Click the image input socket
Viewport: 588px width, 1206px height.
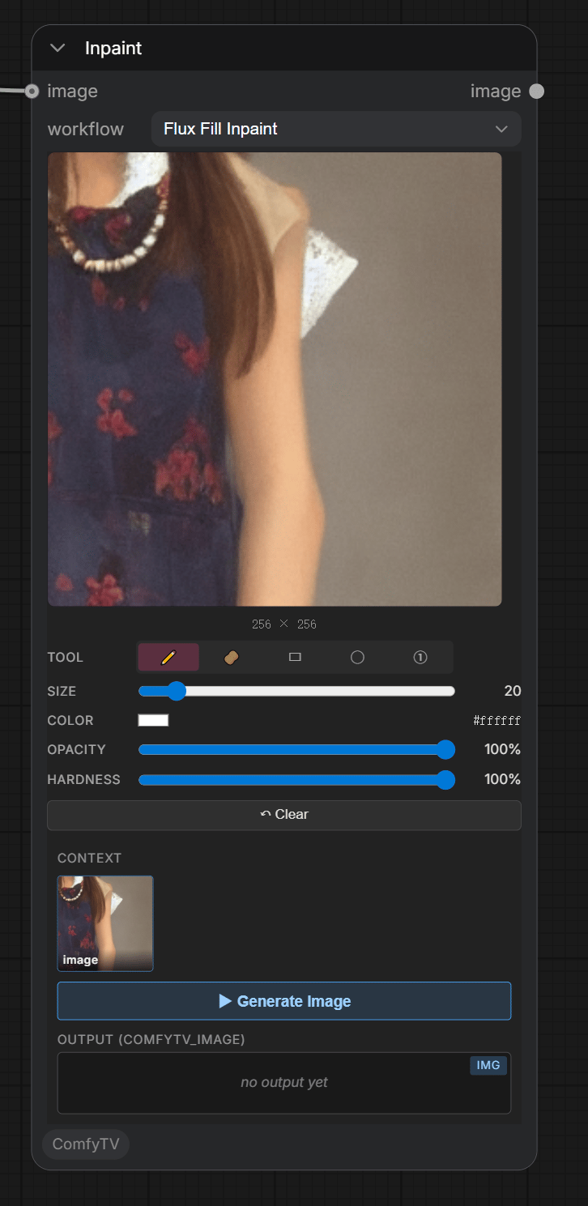pyautogui.click(x=32, y=92)
